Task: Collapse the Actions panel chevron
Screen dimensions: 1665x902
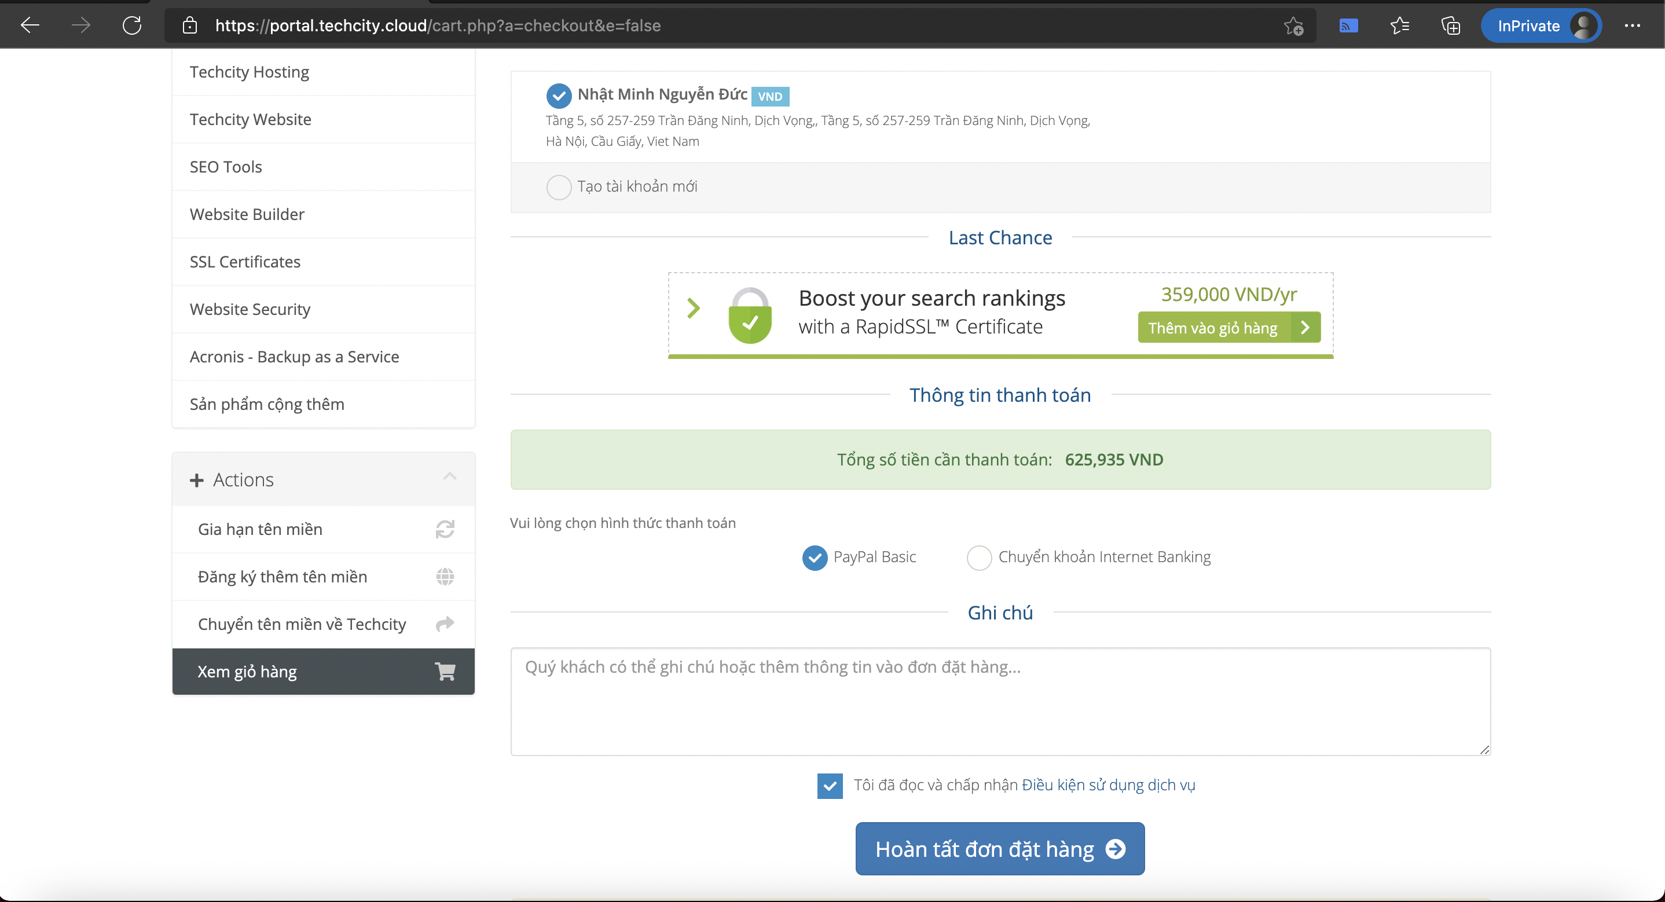Action: pyautogui.click(x=450, y=477)
